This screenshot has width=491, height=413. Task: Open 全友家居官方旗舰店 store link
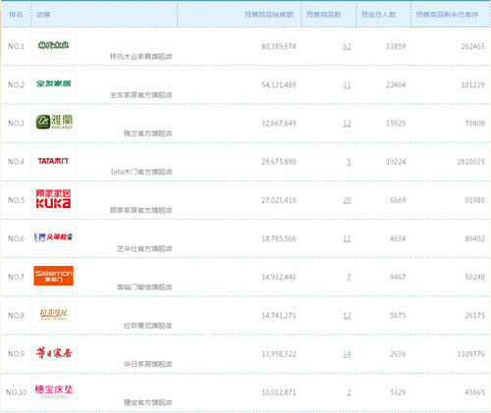pos(140,95)
